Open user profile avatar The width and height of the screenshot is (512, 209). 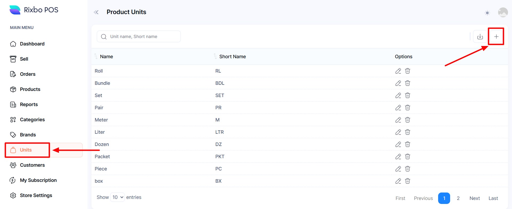503,12
